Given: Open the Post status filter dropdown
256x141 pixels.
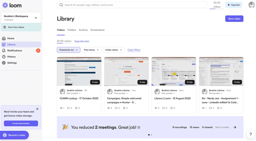Looking at the screenshot, I should tap(91, 50).
